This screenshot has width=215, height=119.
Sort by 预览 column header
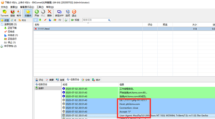(165, 25)
